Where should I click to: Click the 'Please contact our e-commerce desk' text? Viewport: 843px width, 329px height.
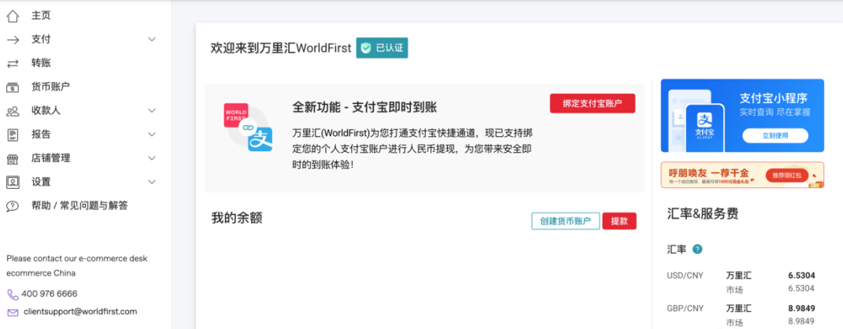coord(77,259)
